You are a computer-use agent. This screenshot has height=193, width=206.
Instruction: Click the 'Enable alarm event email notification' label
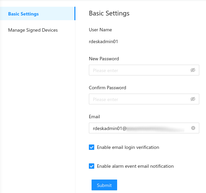coord(135,166)
